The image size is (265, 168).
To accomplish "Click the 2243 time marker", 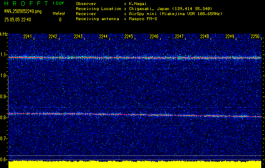I will click(x=78, y=37).
